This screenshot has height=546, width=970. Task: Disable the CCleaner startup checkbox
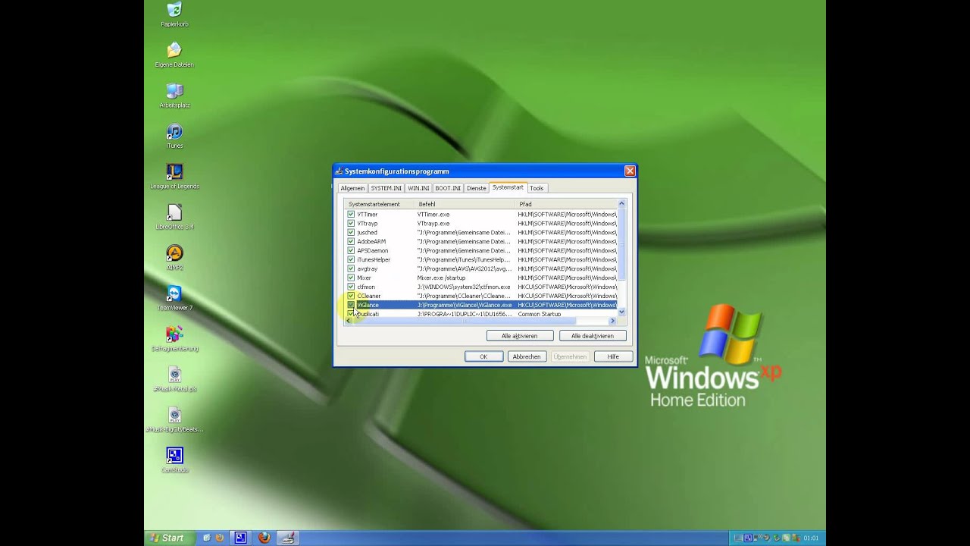[351, 296]
